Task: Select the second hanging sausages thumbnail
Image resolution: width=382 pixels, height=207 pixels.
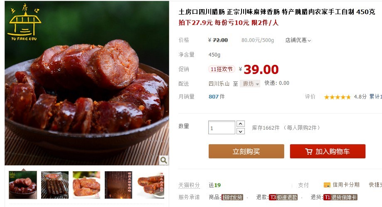Action: [55, 185]
